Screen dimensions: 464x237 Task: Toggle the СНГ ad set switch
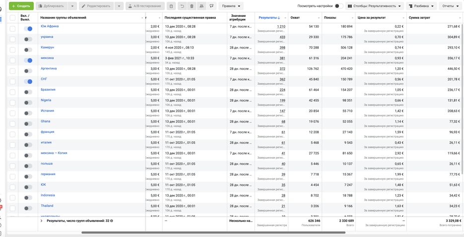[x=28, y=81]
